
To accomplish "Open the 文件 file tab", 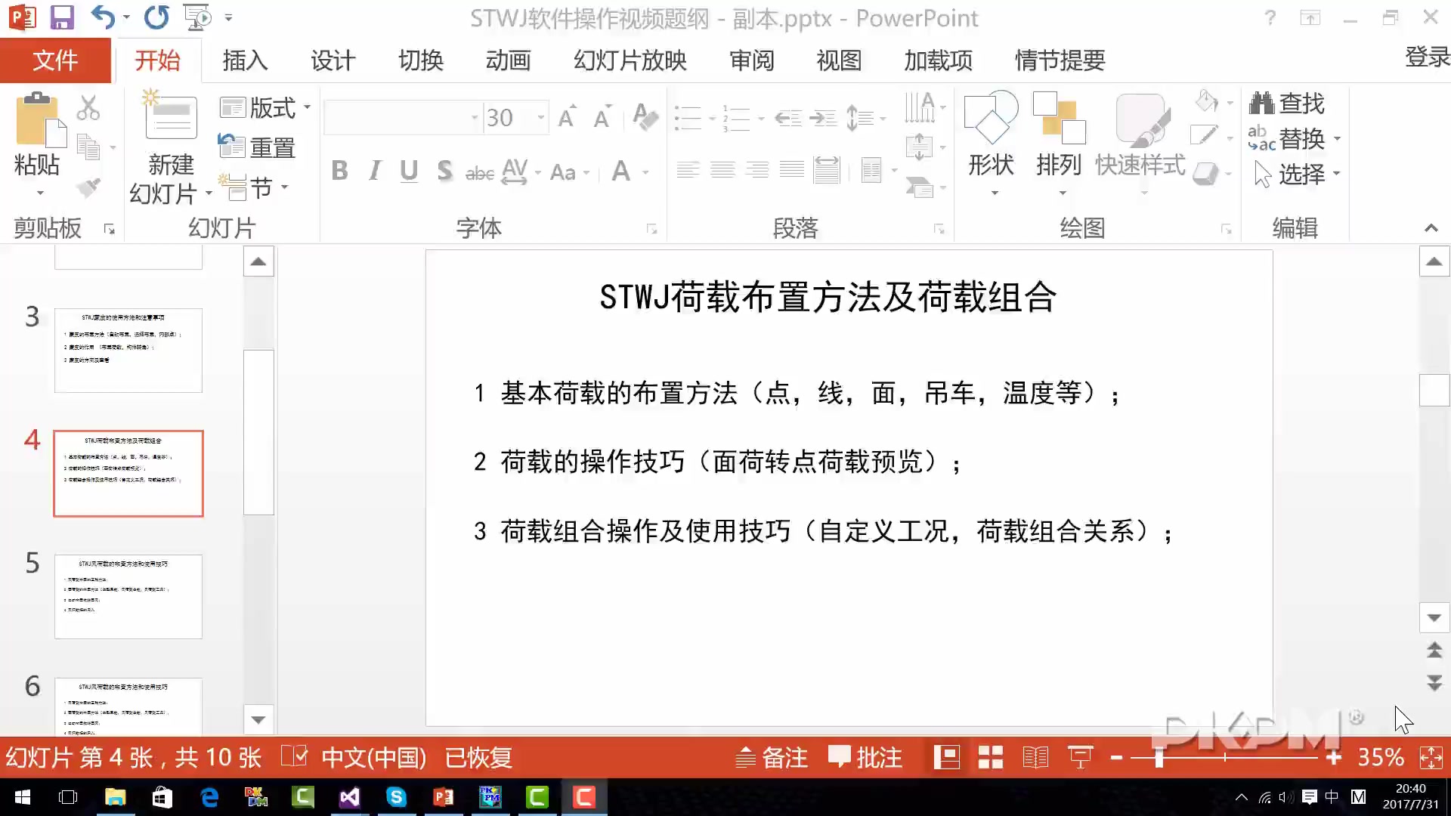I will point(55,60).
